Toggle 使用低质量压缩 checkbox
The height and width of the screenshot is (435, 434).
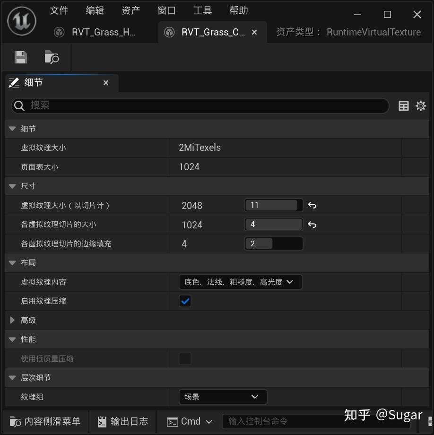(x=184, y=358)
